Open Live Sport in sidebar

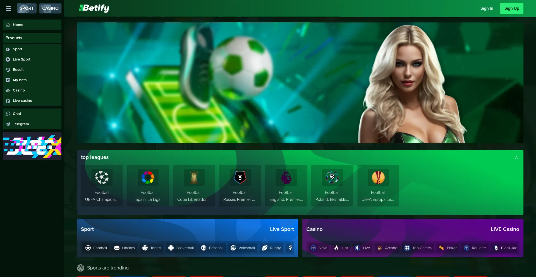[21, 59]
